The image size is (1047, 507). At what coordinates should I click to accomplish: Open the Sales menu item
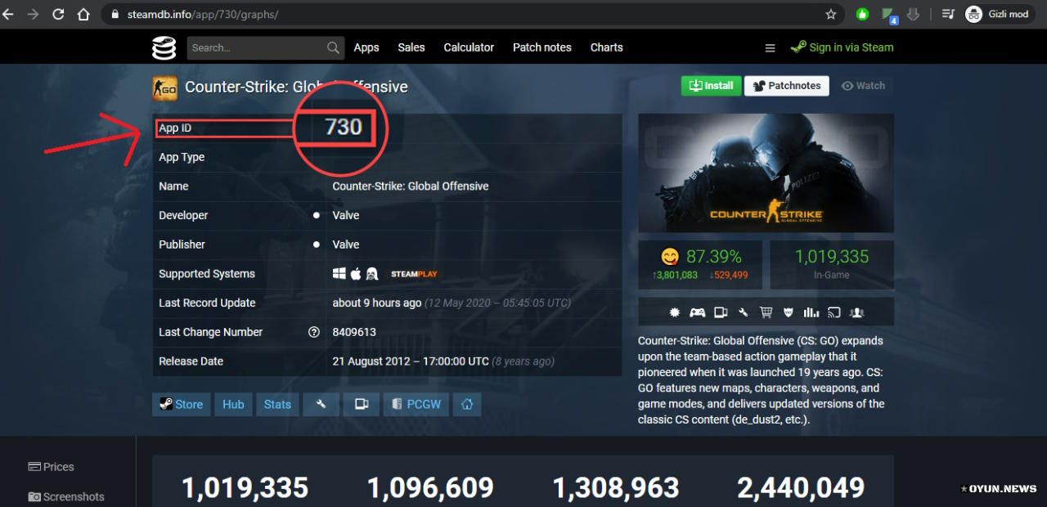(x=411, y=47)
